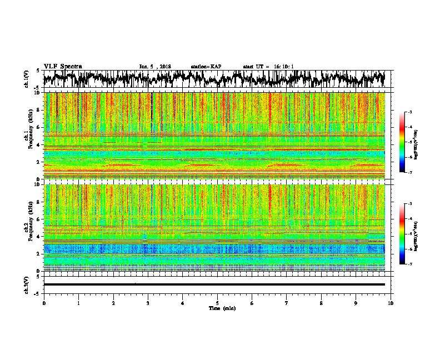Click the "-5" tick on ch.3(V) axis
The width and height of the screenshot is (440, 340).
coord(38,293)
